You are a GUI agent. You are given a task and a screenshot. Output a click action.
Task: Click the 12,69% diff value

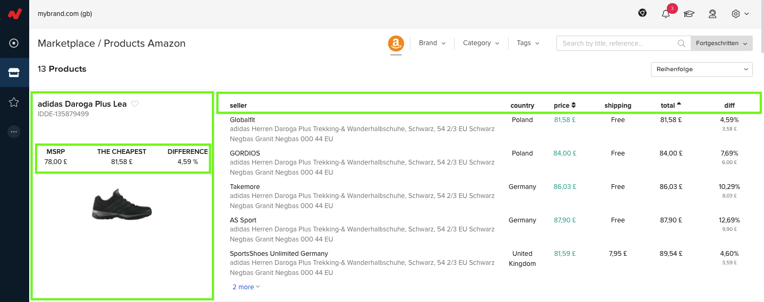coord(729,220)
